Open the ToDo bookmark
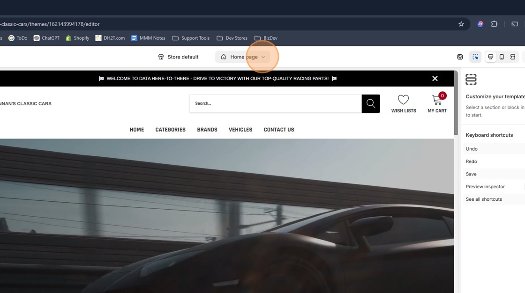The height and width of the screenshot is (293, 525). tap(18, 38)
